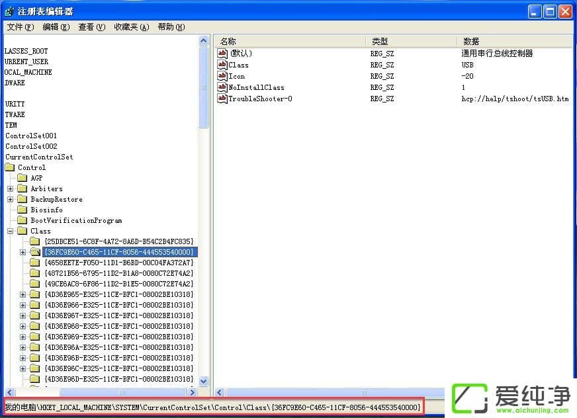Viewport: 577px width, 418px height.
Task: Click the tree scrollbar down arrow
Action: (x=204, y=381)
